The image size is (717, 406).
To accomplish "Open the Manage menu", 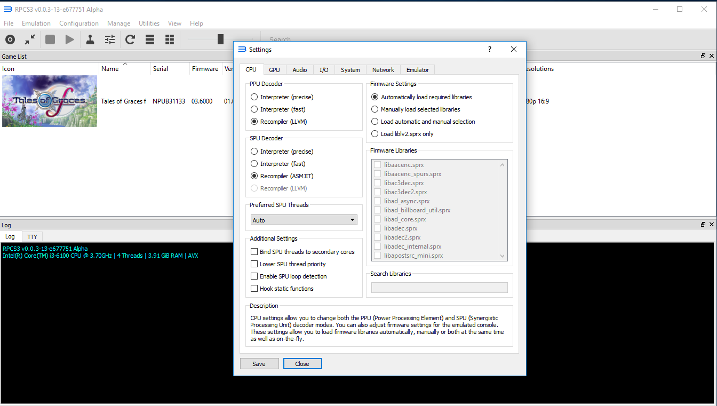I will (x=118, y=23).
